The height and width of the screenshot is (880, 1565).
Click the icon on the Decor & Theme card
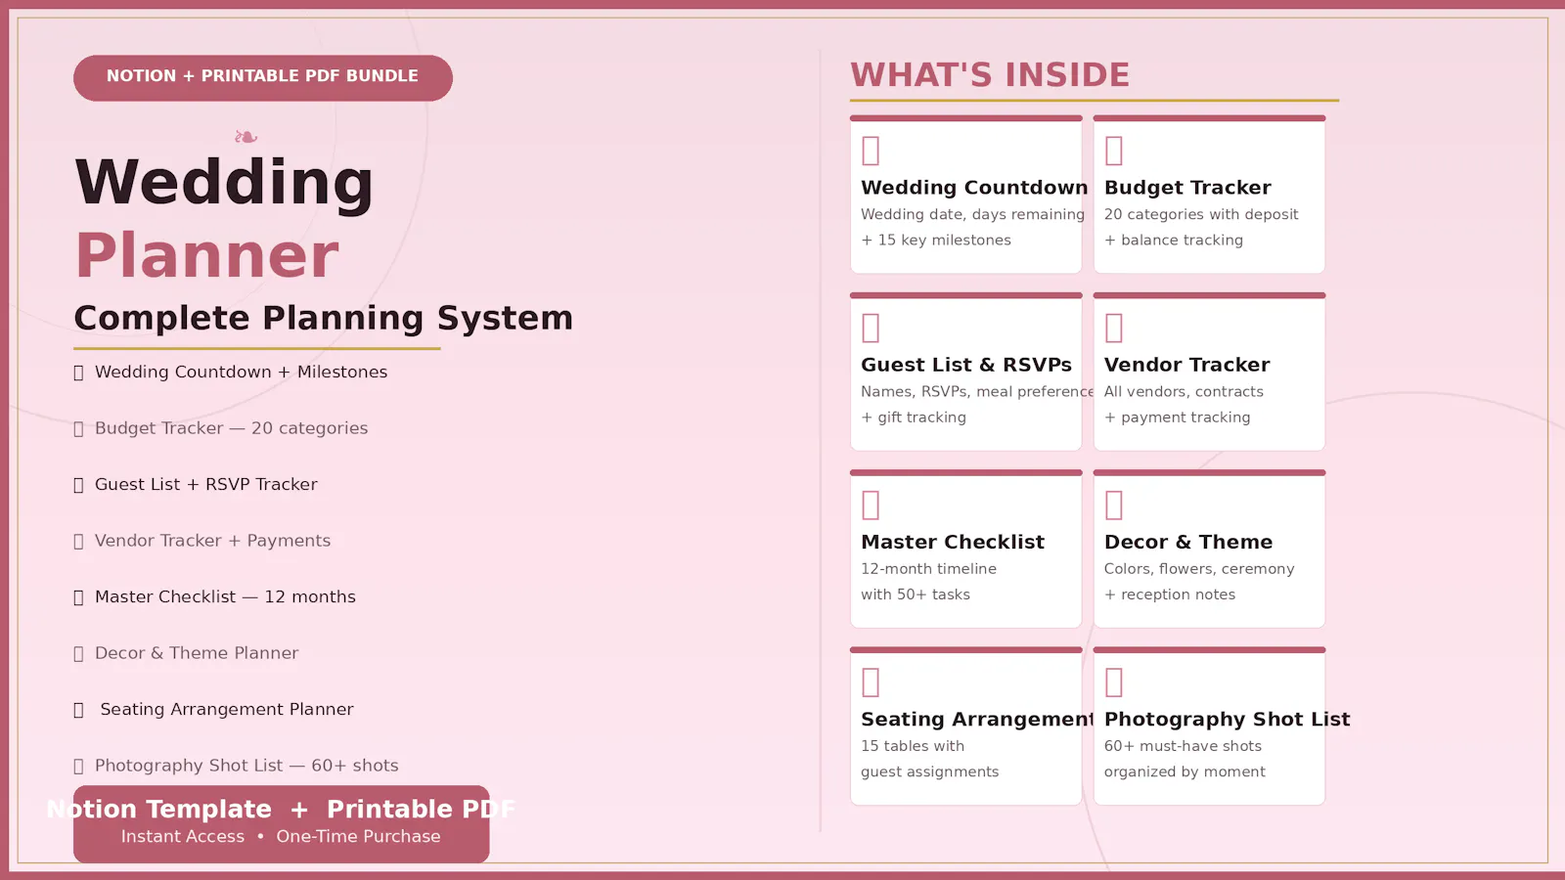click(x=1113, y=505)
